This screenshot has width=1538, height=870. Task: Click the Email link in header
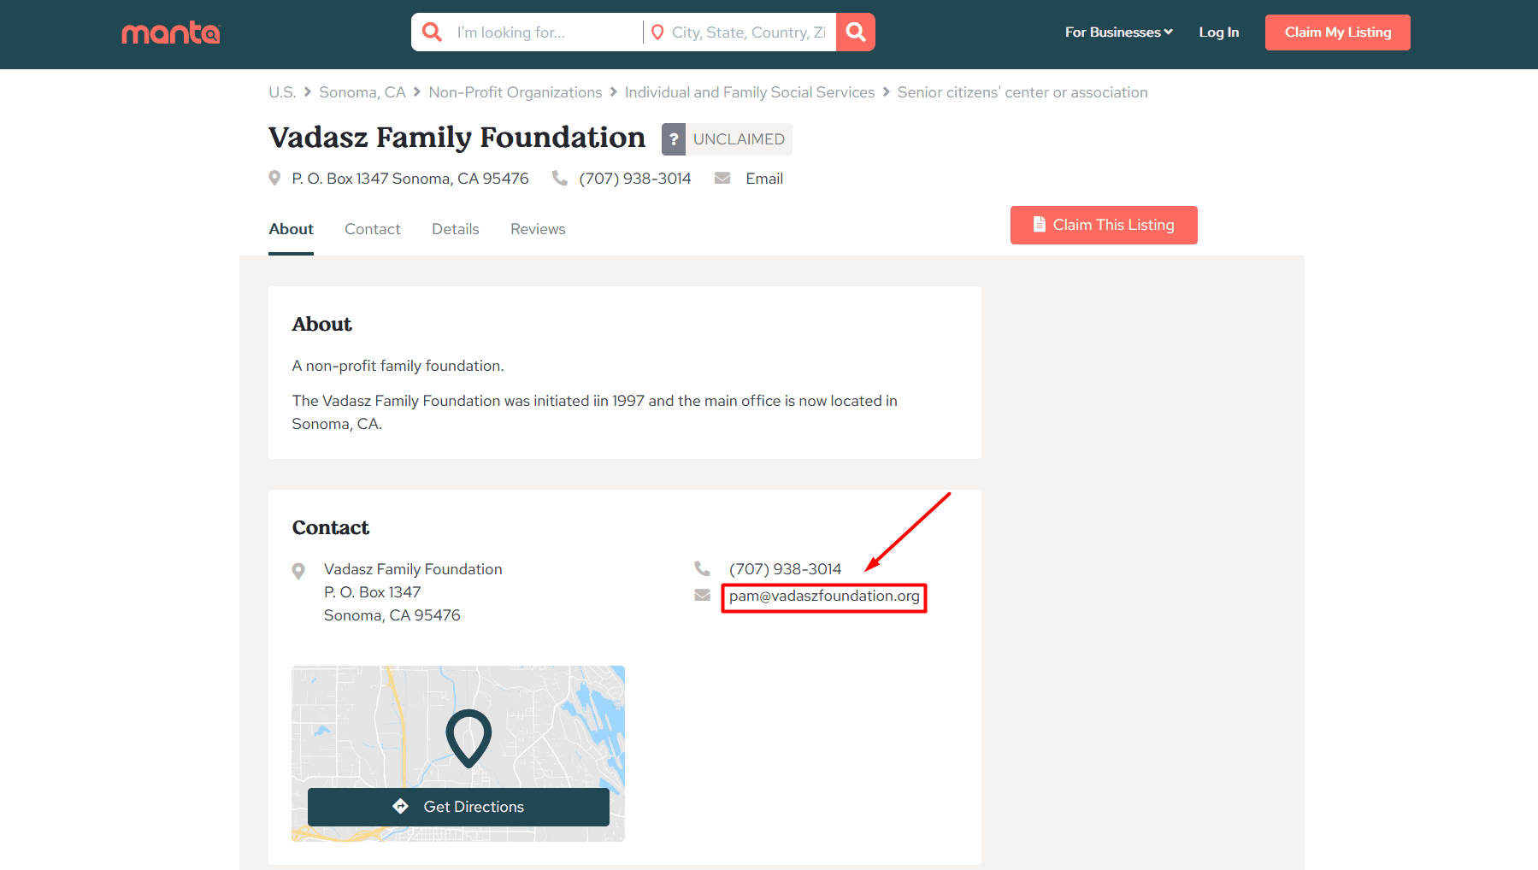[x=764, y=179]
